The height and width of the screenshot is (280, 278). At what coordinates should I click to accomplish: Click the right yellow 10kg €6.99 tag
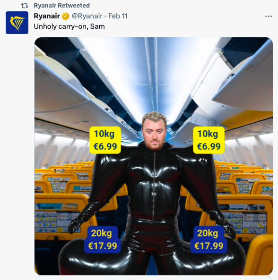(x=208, y=140)
